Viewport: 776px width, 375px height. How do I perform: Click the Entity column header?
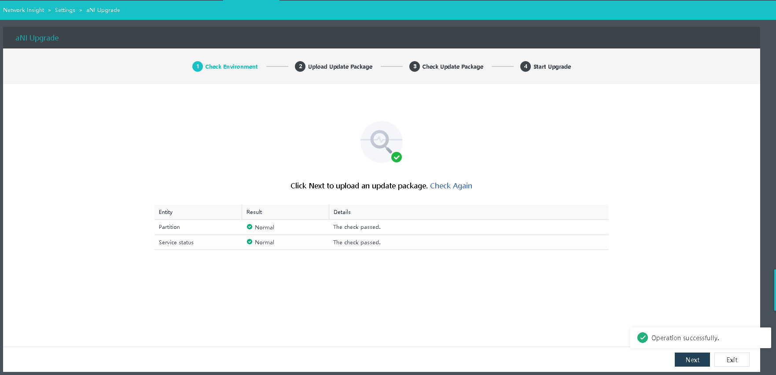coord(166,212)
